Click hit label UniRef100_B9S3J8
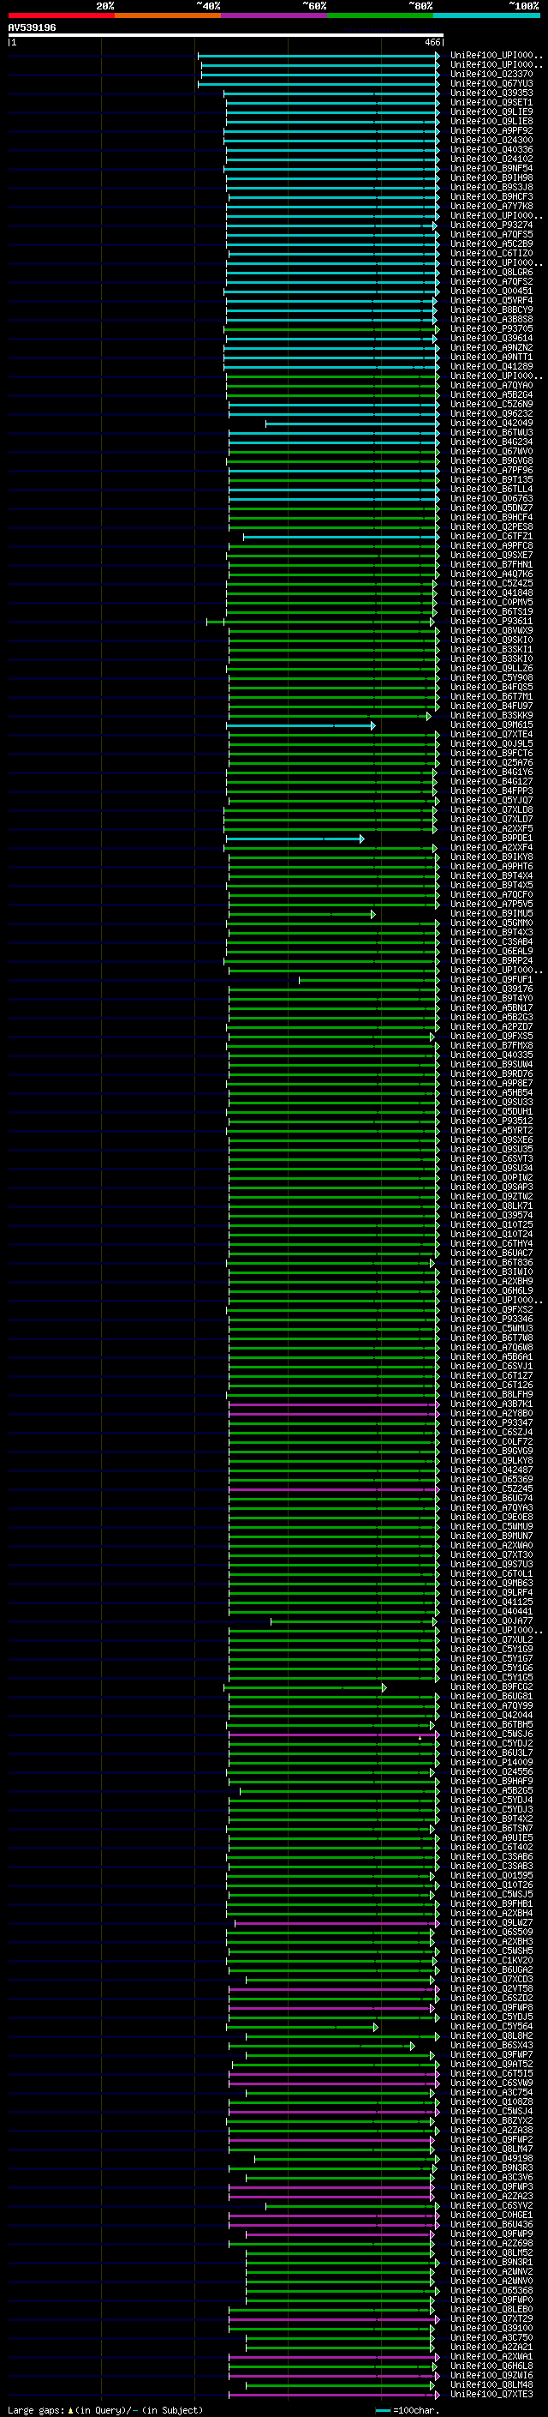The image size is (548, 2417). pyautogui.click(x=491, y=187)
